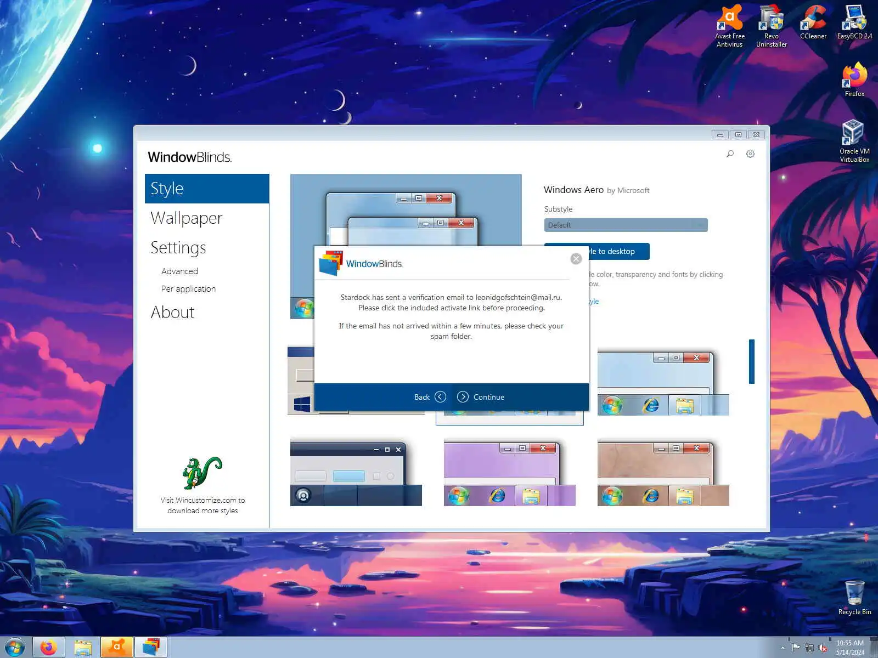Screen dimensions: 878x658
Task: Click the Windows Aero style title
Action: [573, 190]
